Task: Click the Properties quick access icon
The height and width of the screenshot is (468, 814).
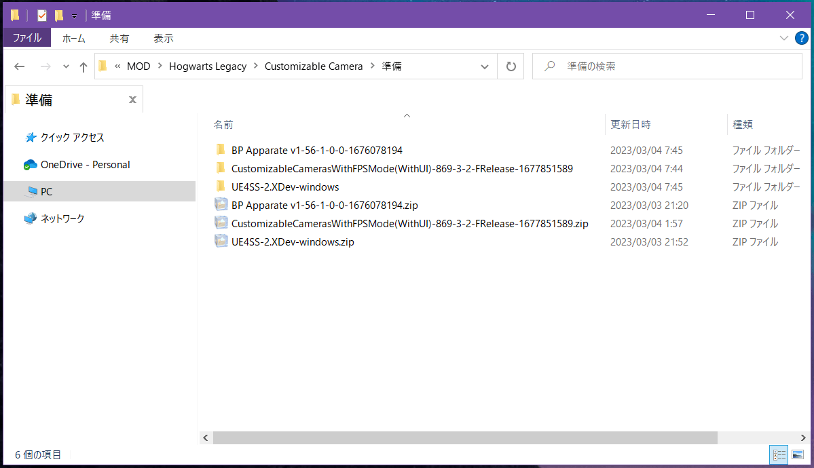Action: (x=42, y=16)
